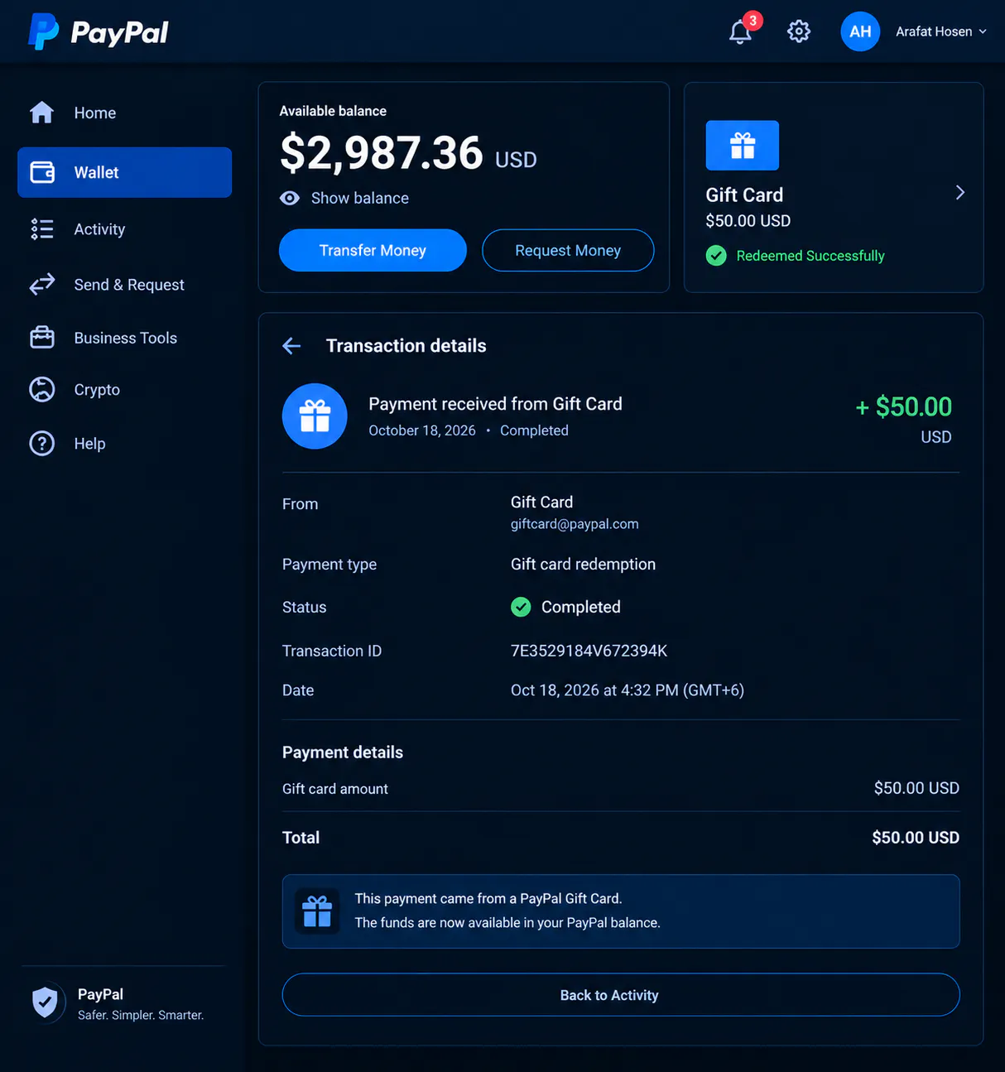This screenshot has height=1072, width=1005.
Task: Open the settings gear icon
Action: click(x=799, y=31)
